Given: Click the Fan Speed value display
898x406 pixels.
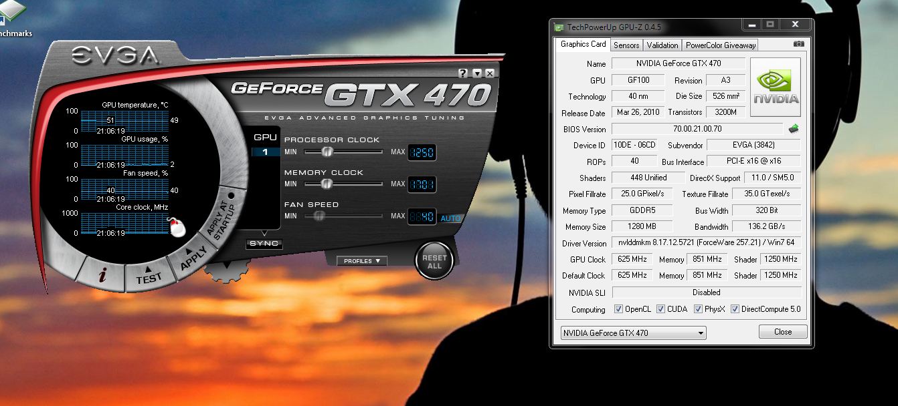Looking at the screenshot, I should [x=422, y=216].
